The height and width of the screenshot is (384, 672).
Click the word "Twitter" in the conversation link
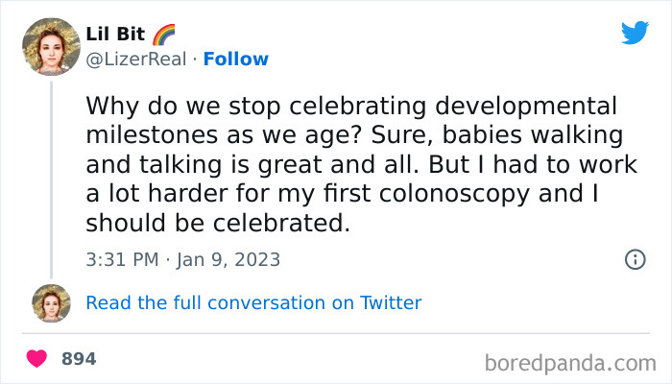391,303
